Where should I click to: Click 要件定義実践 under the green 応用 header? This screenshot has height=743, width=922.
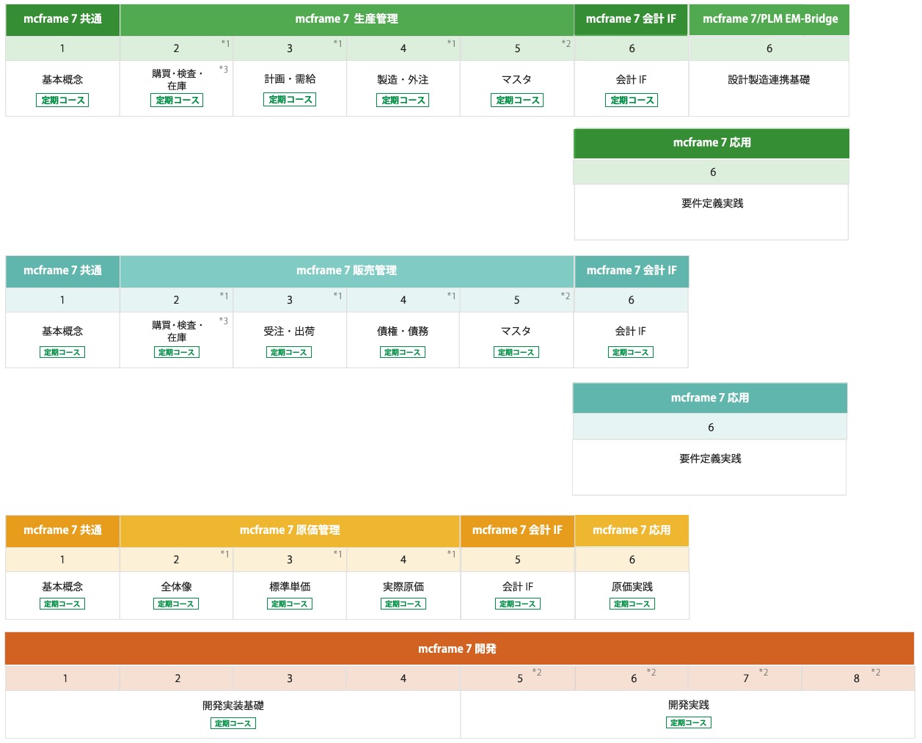(712, 204)
